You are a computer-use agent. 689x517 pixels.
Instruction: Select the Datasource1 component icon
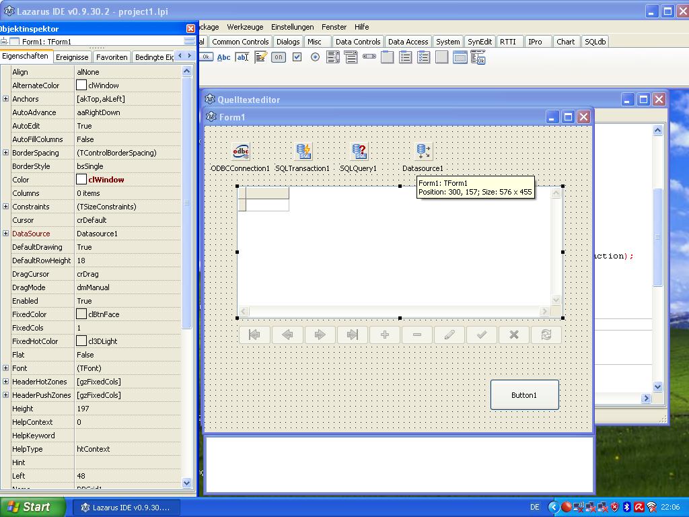[x=423, y=151]
